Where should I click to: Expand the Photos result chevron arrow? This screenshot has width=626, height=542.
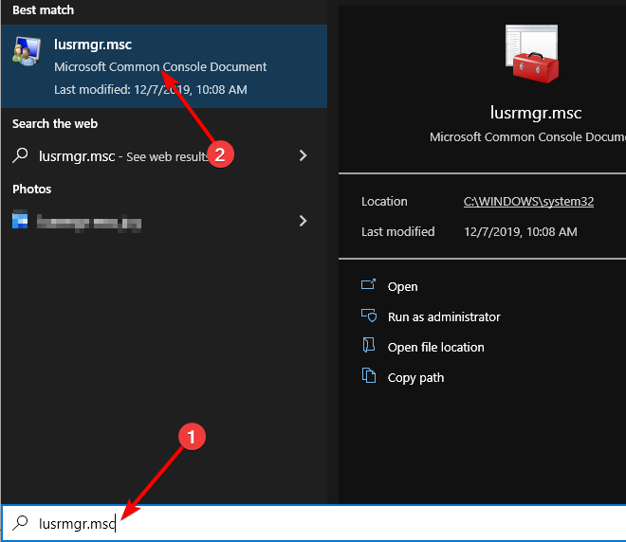pos(303,221)
